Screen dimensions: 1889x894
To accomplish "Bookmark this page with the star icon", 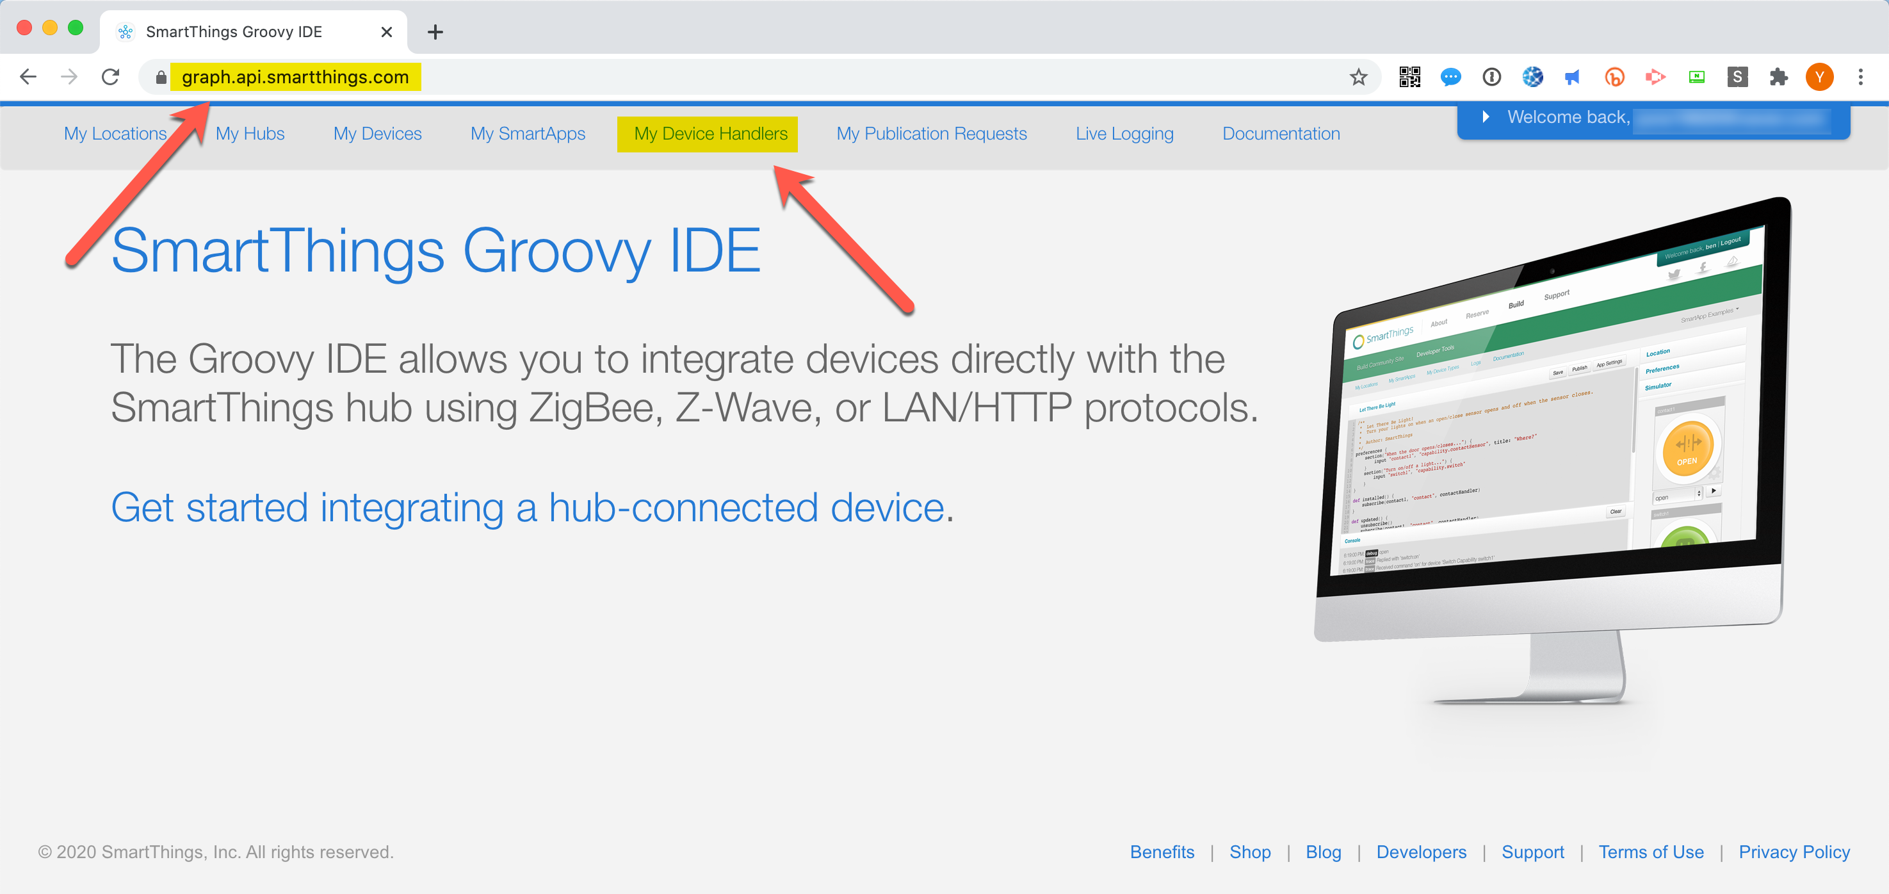I will 1358,77.
